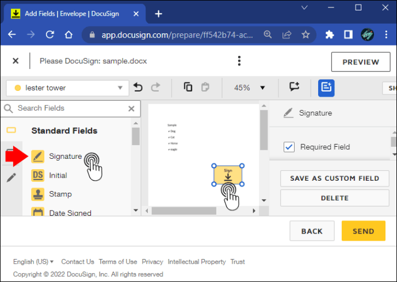Open Chrome three-dot menu

tap(386, 35)
